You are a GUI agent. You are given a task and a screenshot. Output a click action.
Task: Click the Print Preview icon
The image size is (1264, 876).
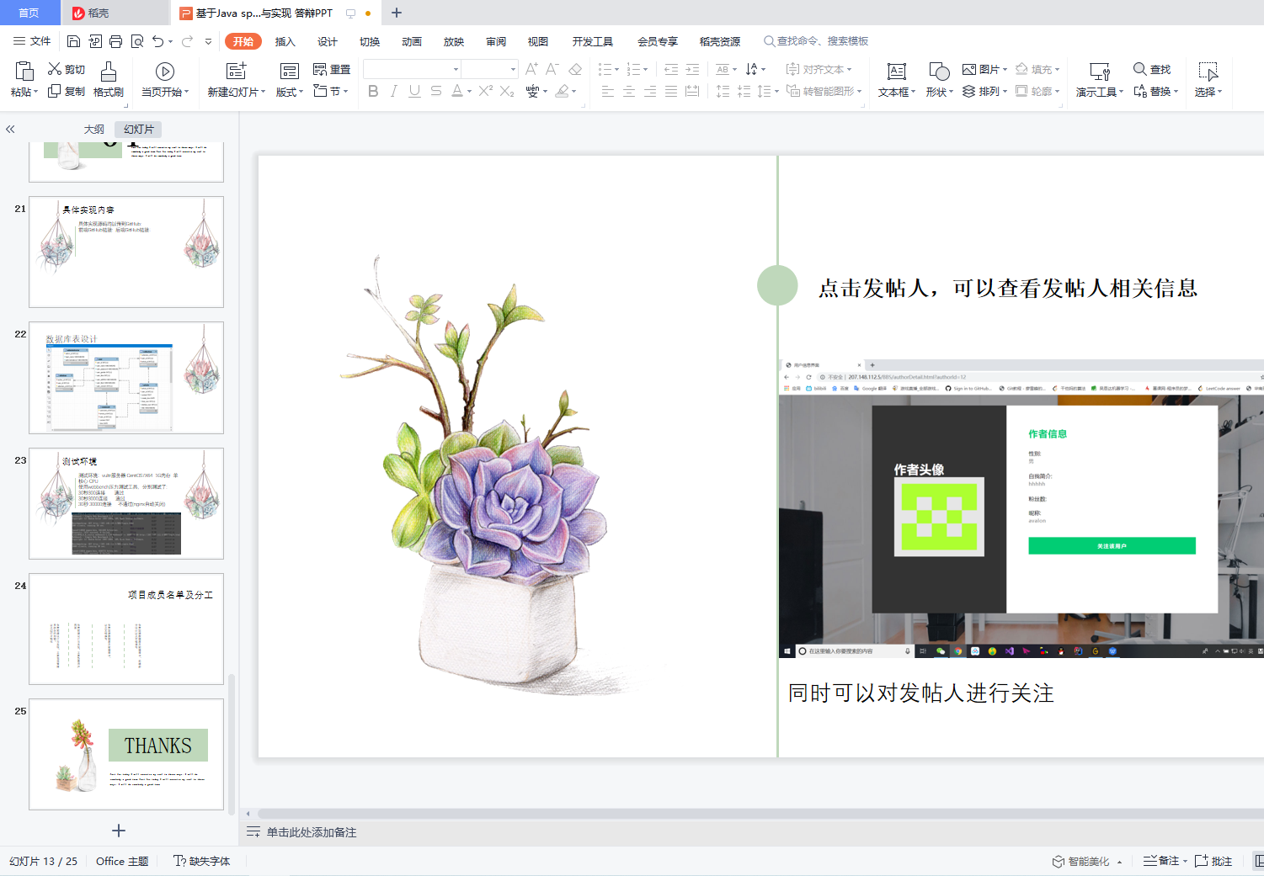point(136,41)
